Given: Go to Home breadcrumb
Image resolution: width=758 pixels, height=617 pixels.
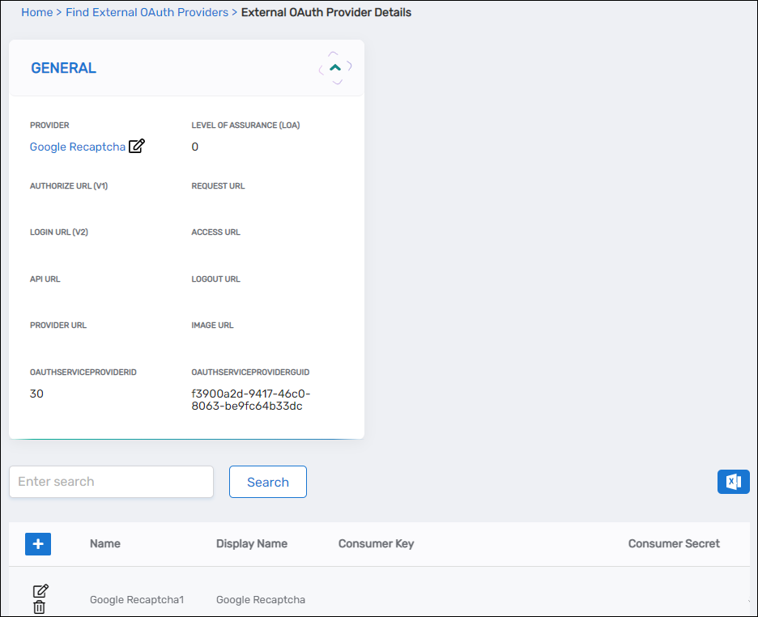Looking at the screenshot, I should [36, 12].
